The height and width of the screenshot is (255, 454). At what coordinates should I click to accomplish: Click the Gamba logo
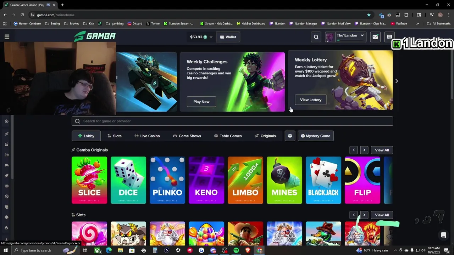coord(95,36)
